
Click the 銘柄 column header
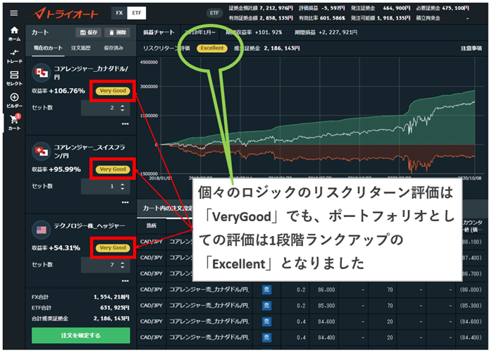click(152, 225)
